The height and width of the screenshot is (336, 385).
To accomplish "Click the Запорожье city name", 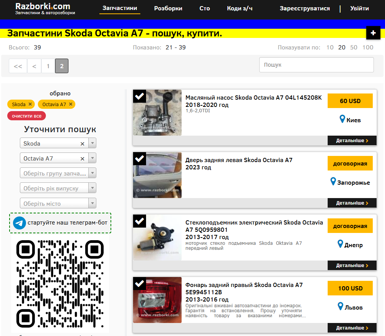I will (354, 183).
